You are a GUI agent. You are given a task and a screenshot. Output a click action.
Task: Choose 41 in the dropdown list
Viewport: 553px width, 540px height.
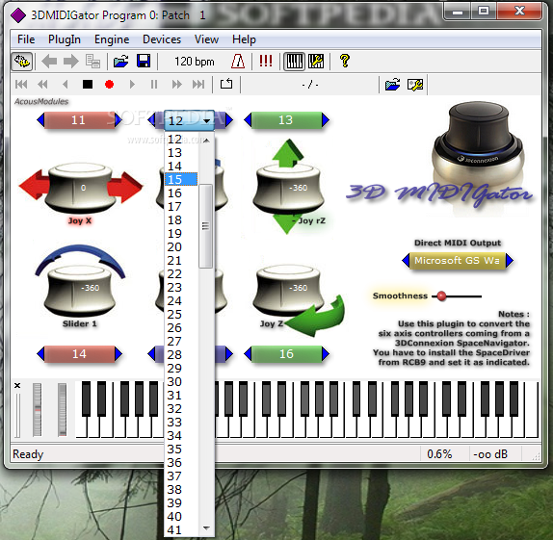(x=181, y=529)
